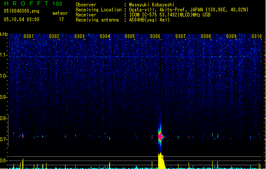
Task: Jump to the 0308 time marker
Action: click(x=206, y=36)
